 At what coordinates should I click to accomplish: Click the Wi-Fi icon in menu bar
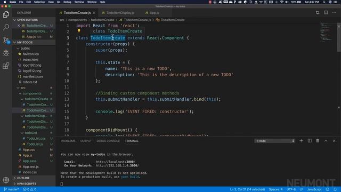[x=282, y=2]
